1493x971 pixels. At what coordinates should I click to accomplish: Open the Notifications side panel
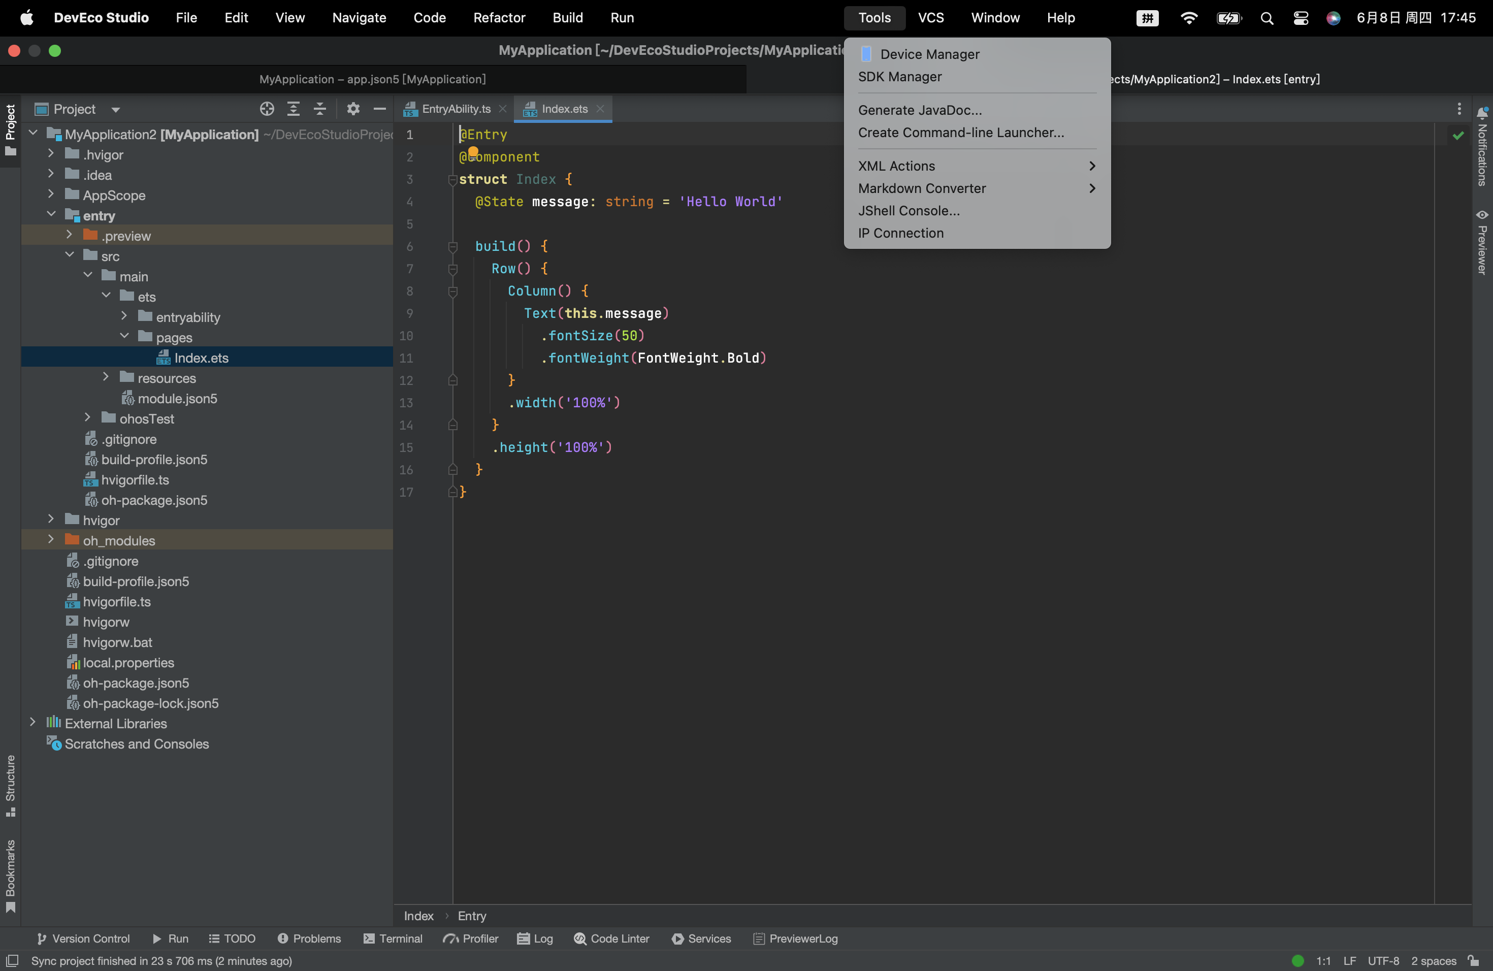click(x=1482, y=147)
